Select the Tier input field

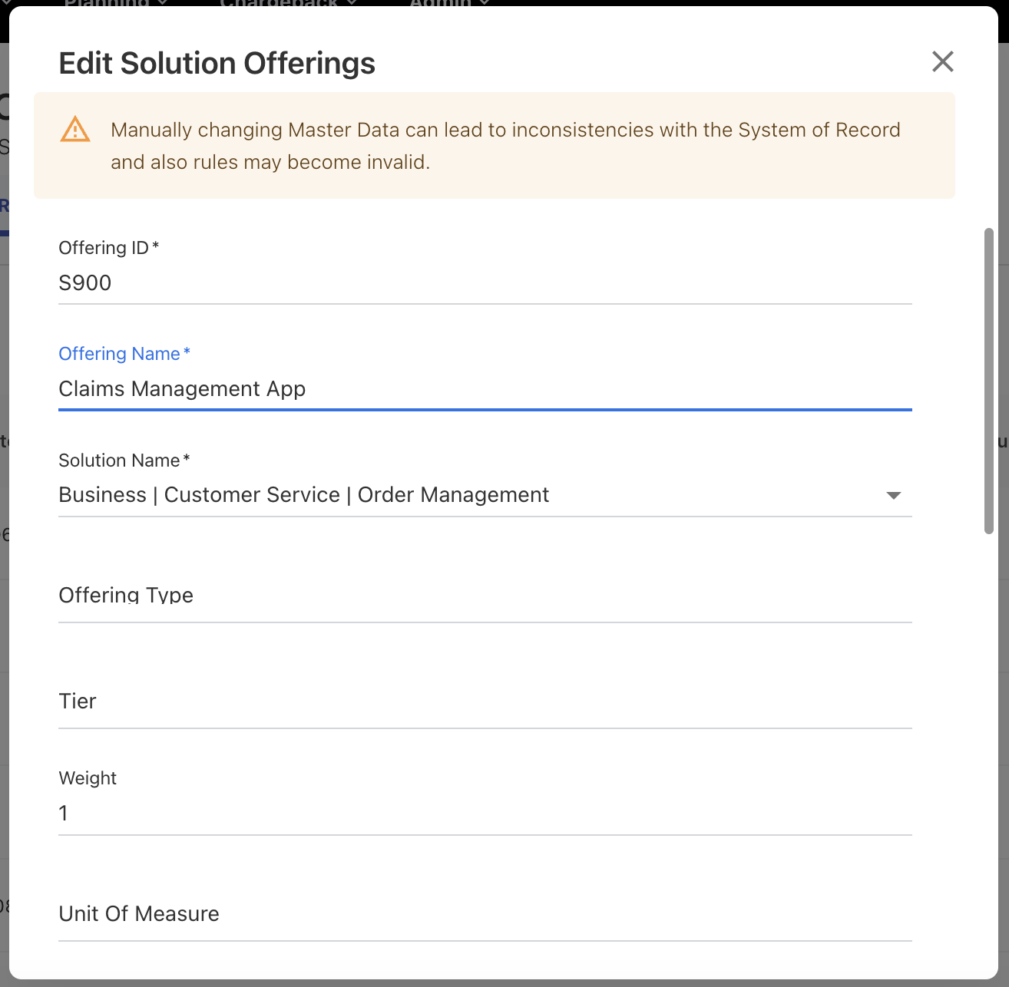click(484, 701)
